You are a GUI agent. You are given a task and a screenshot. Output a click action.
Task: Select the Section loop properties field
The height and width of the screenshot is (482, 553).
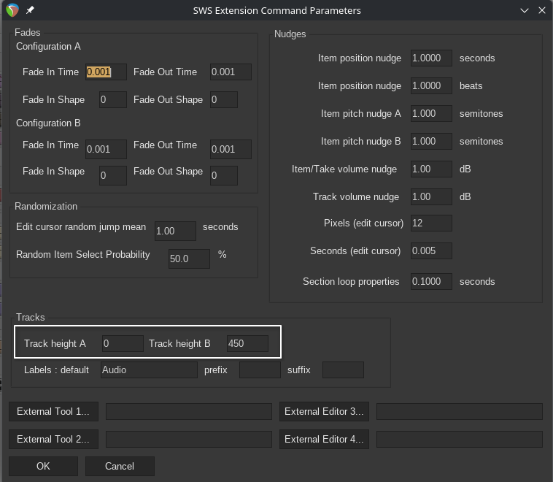pos(431,281)
